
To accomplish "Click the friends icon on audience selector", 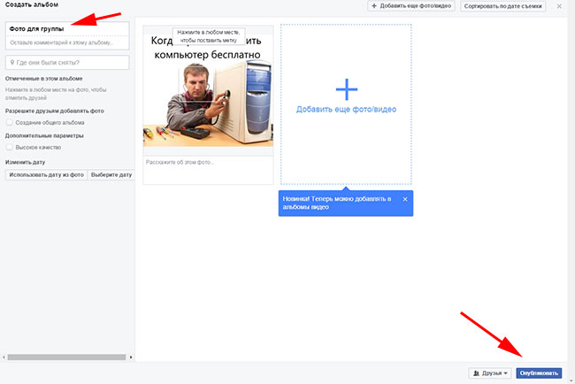I will (478, 373).
